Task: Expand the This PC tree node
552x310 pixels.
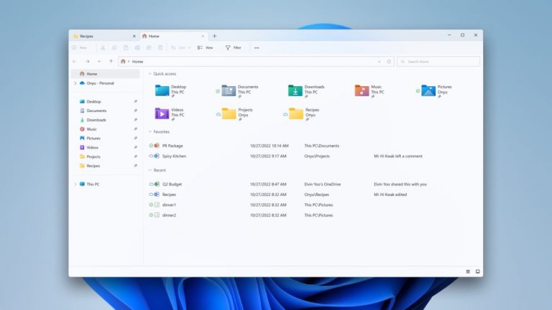Action: [x=75, y=184]
